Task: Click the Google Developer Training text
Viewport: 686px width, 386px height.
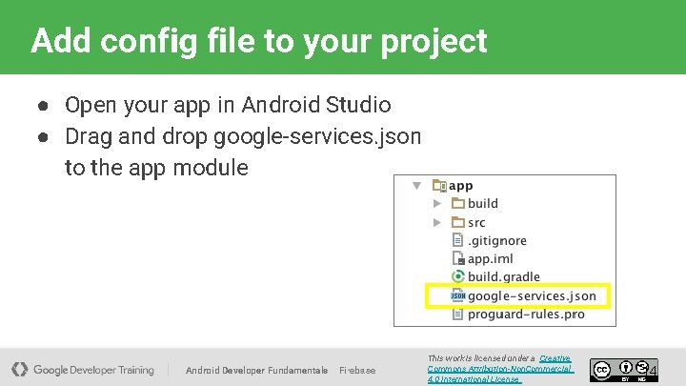Action: tap(93, 370)
